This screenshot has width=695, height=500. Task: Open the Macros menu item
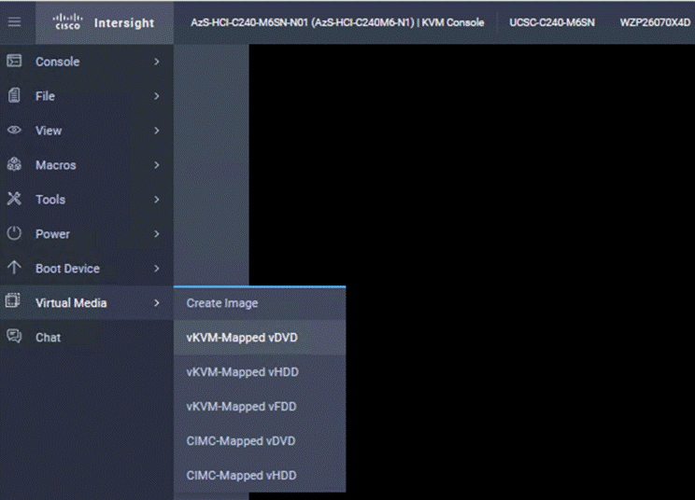pyautogui.click(x=87, y=165)
